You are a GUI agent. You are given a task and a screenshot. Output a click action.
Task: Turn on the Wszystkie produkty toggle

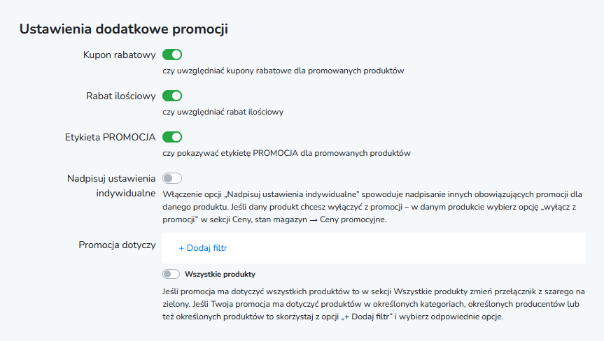(171, 274)
